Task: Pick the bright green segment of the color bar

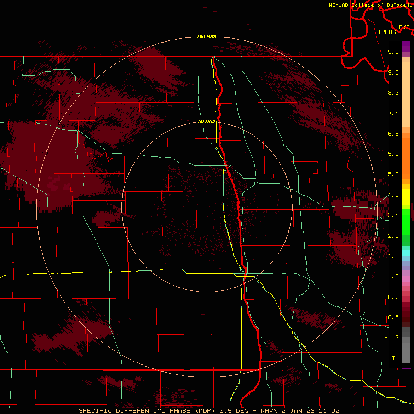Action: [x=406, y=222]
